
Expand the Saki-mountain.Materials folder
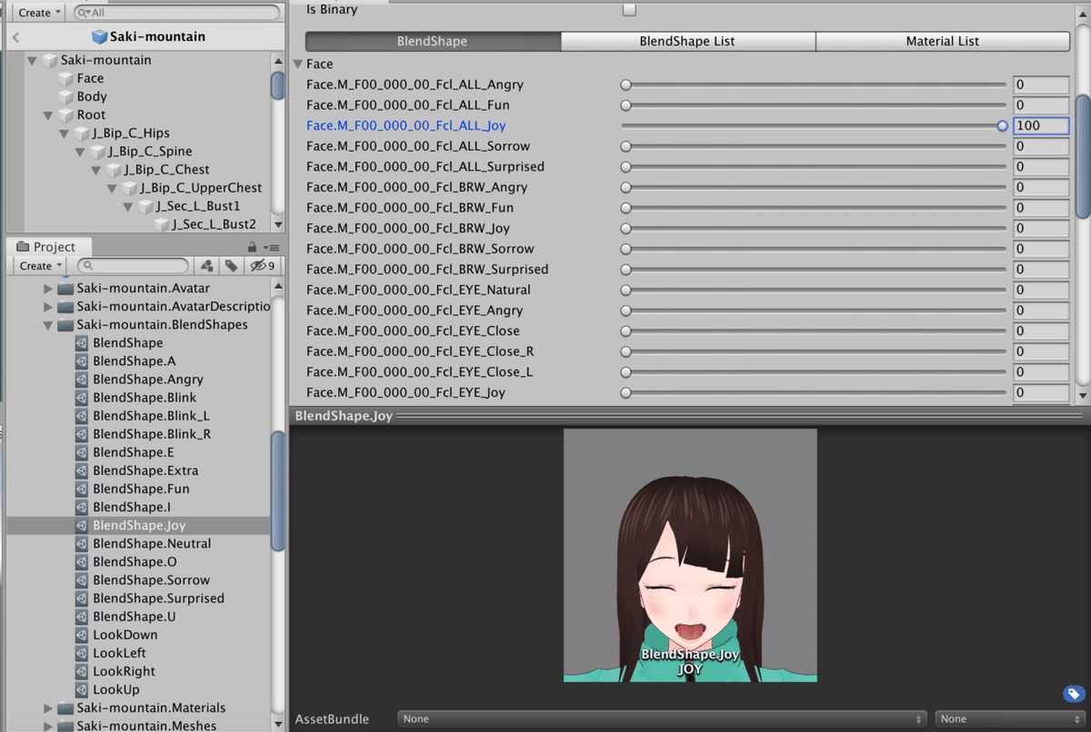coord(49,708)
